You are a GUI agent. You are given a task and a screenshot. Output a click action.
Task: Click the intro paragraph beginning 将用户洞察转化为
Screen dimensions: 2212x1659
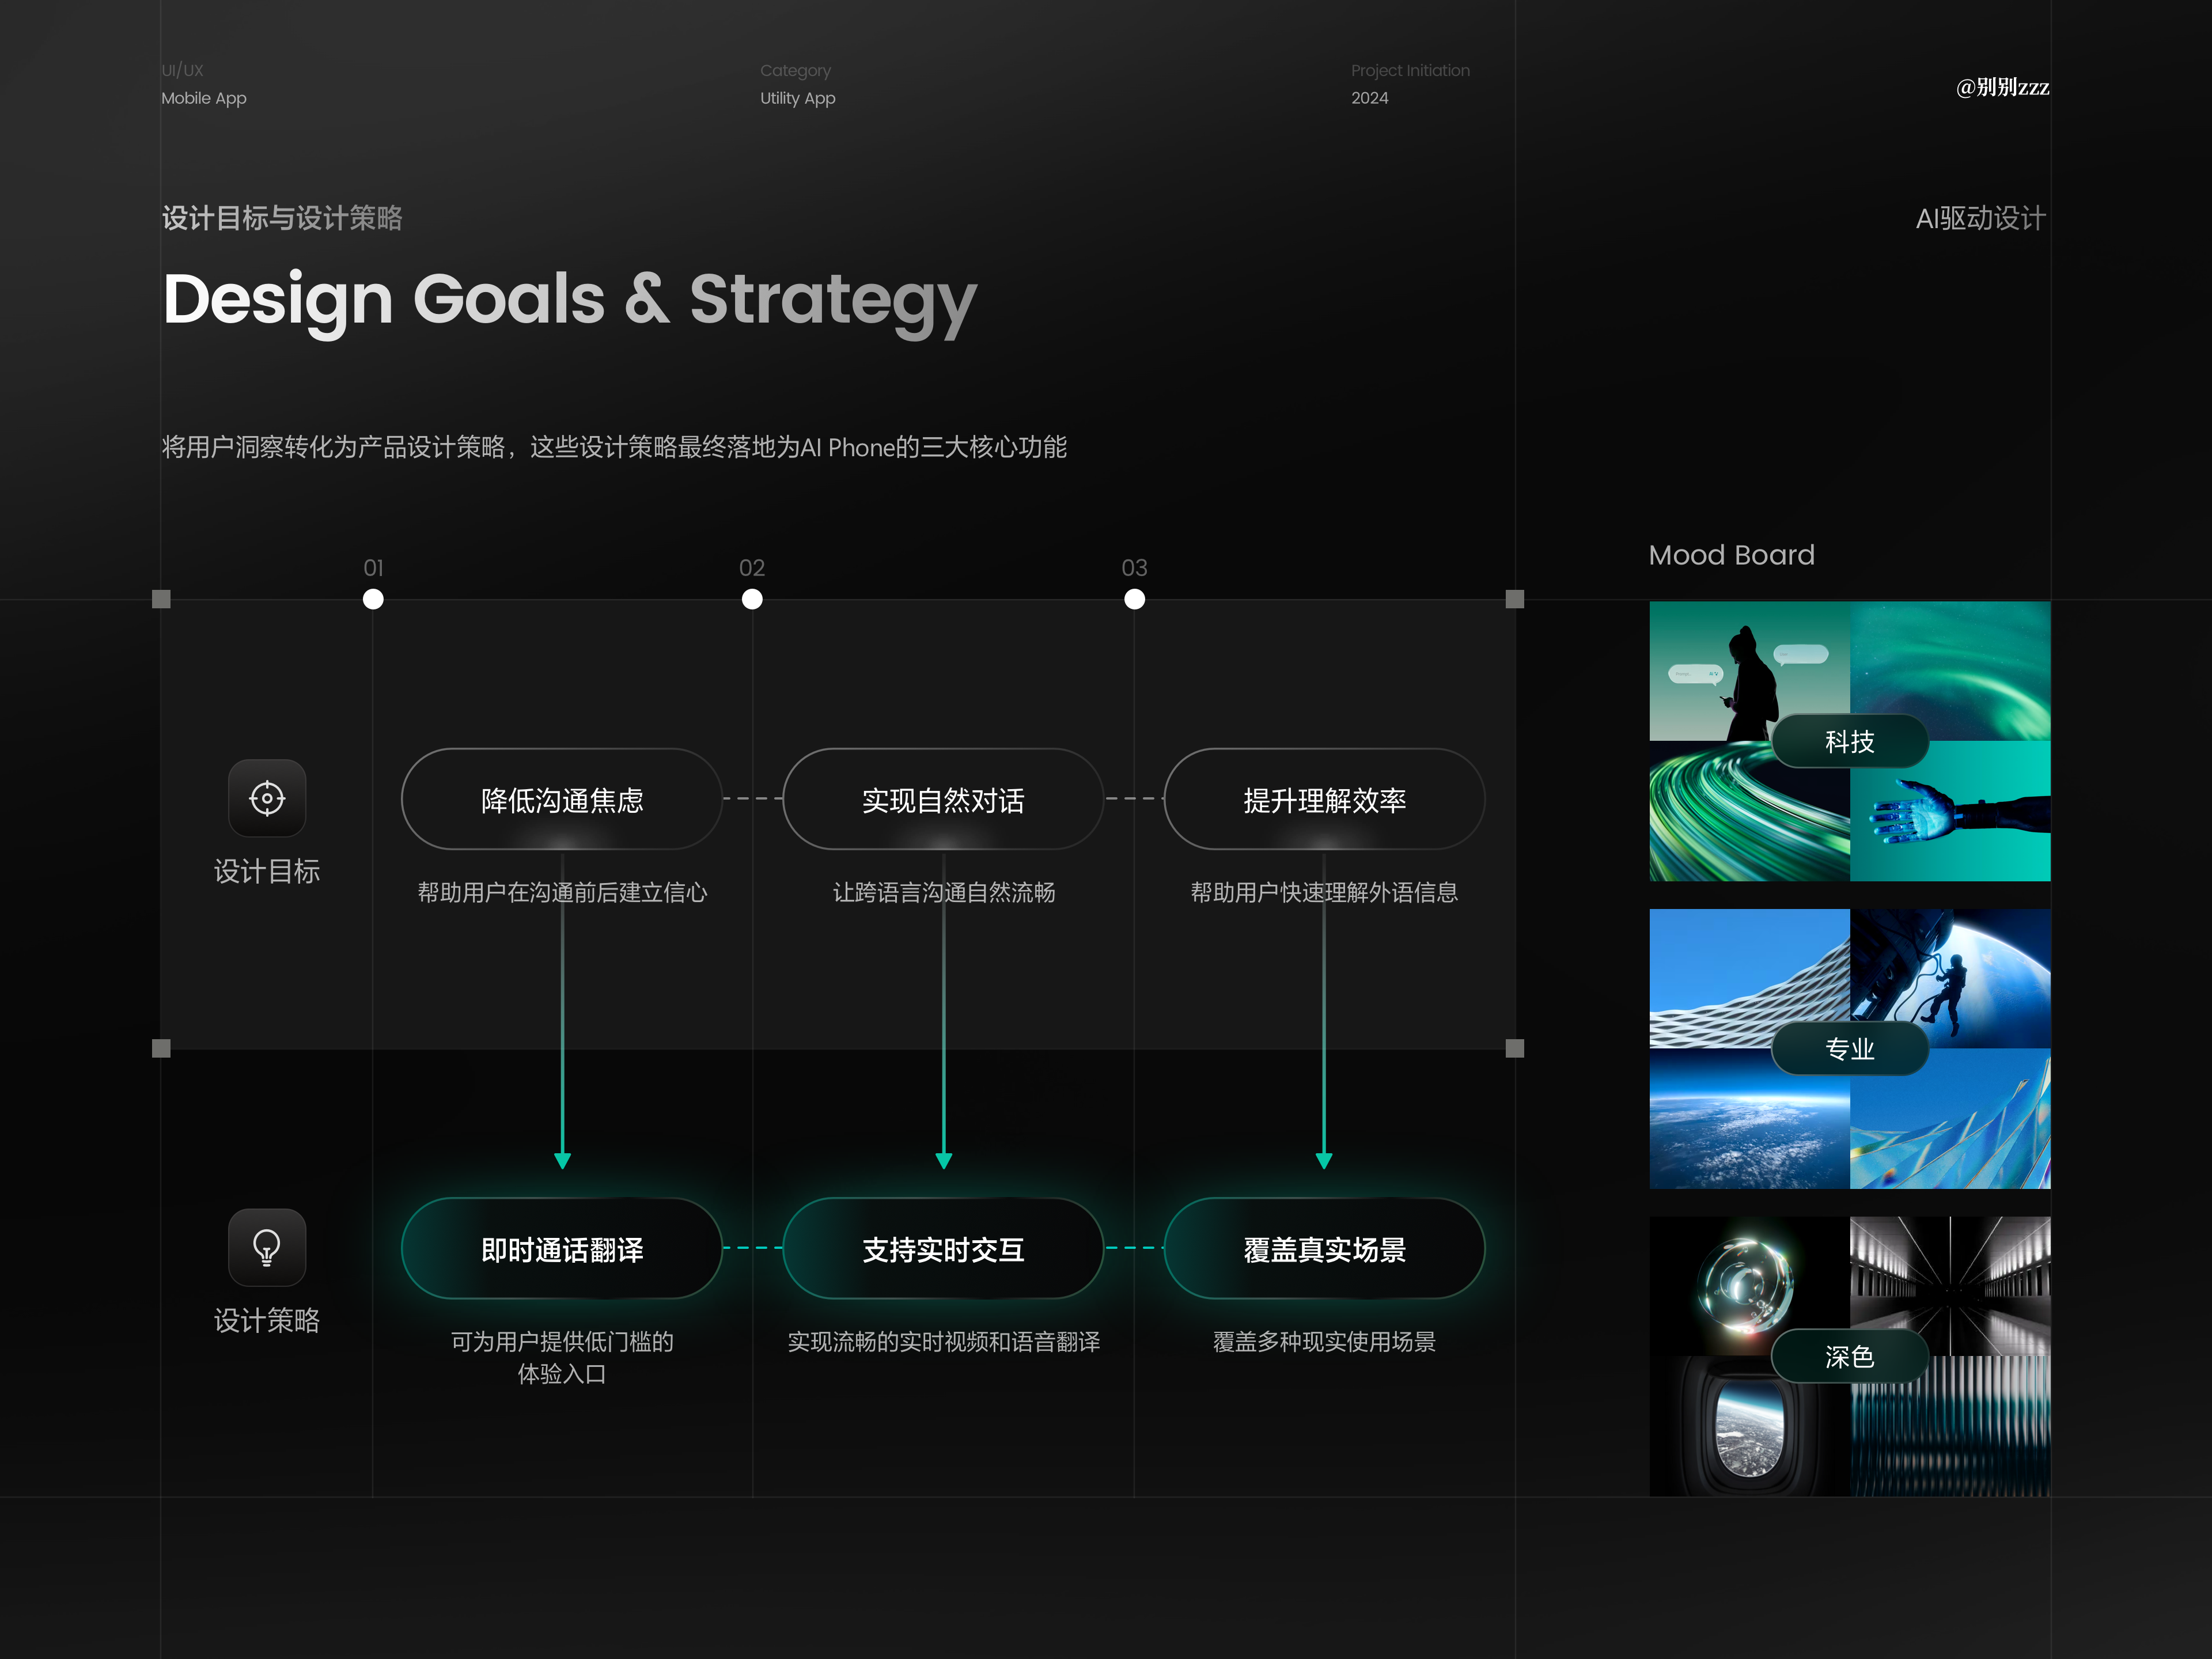tap(614, 447)
